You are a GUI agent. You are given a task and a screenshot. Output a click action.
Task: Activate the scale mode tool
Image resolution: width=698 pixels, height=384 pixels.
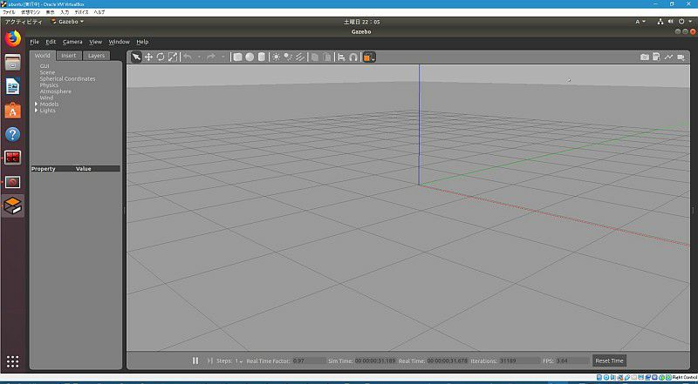[x=173, y=57]
